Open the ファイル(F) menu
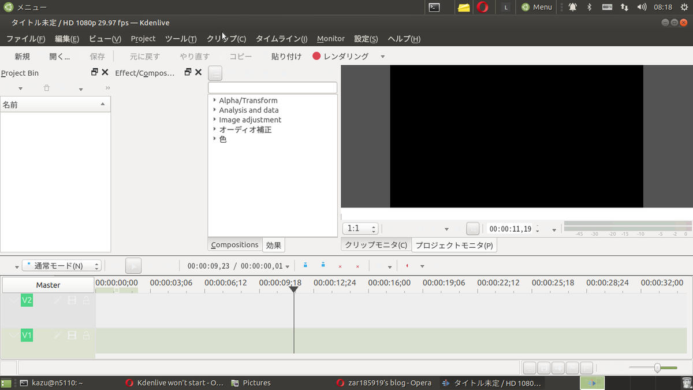Image resolution: width=693 pixels, height=390 pixels. coord(25,39)
